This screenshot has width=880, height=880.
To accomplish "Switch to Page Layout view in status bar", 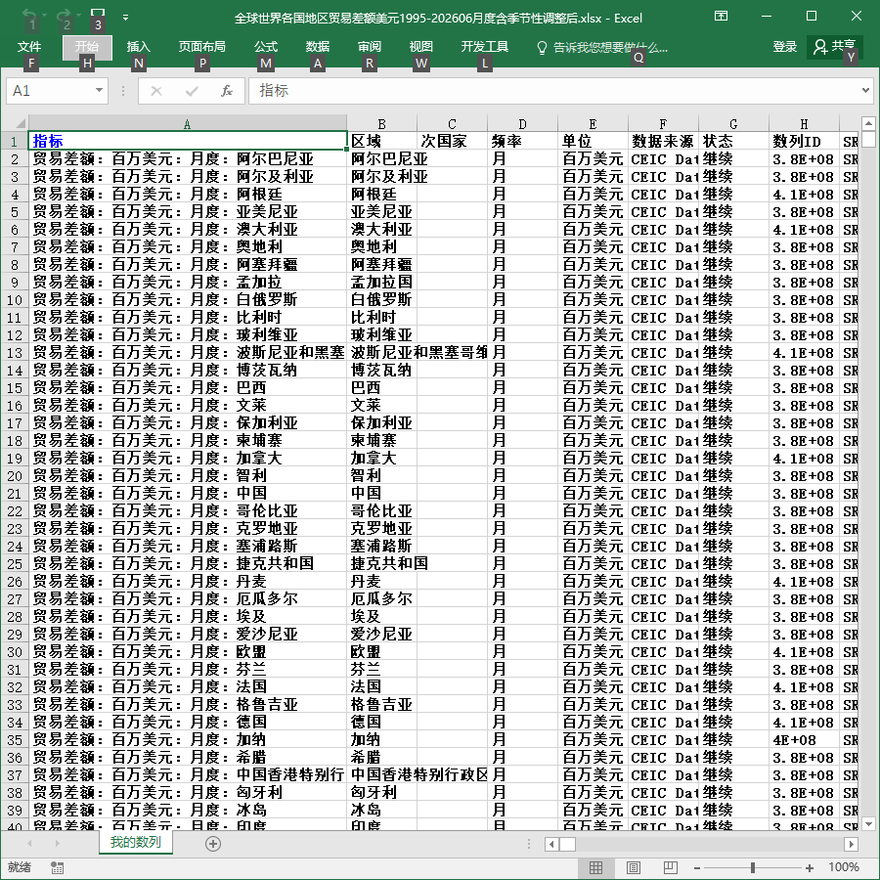I will [633, 867].
